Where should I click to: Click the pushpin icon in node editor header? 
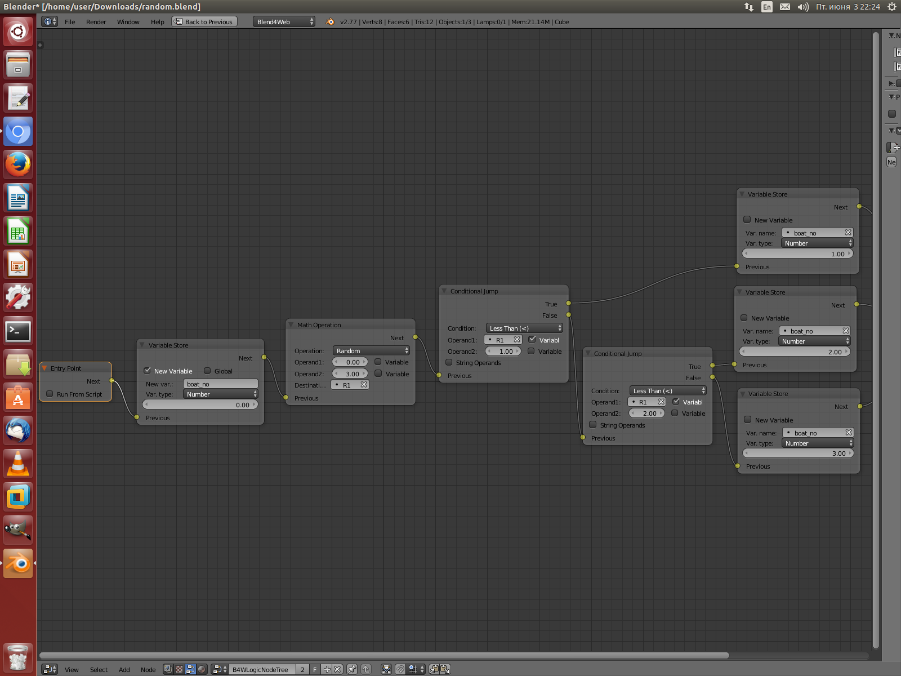[351, 669]
